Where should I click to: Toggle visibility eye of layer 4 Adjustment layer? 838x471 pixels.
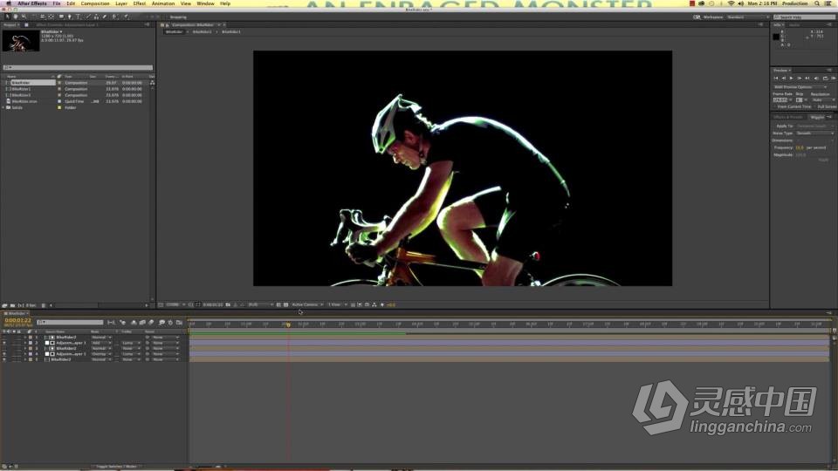pos(4,354)
